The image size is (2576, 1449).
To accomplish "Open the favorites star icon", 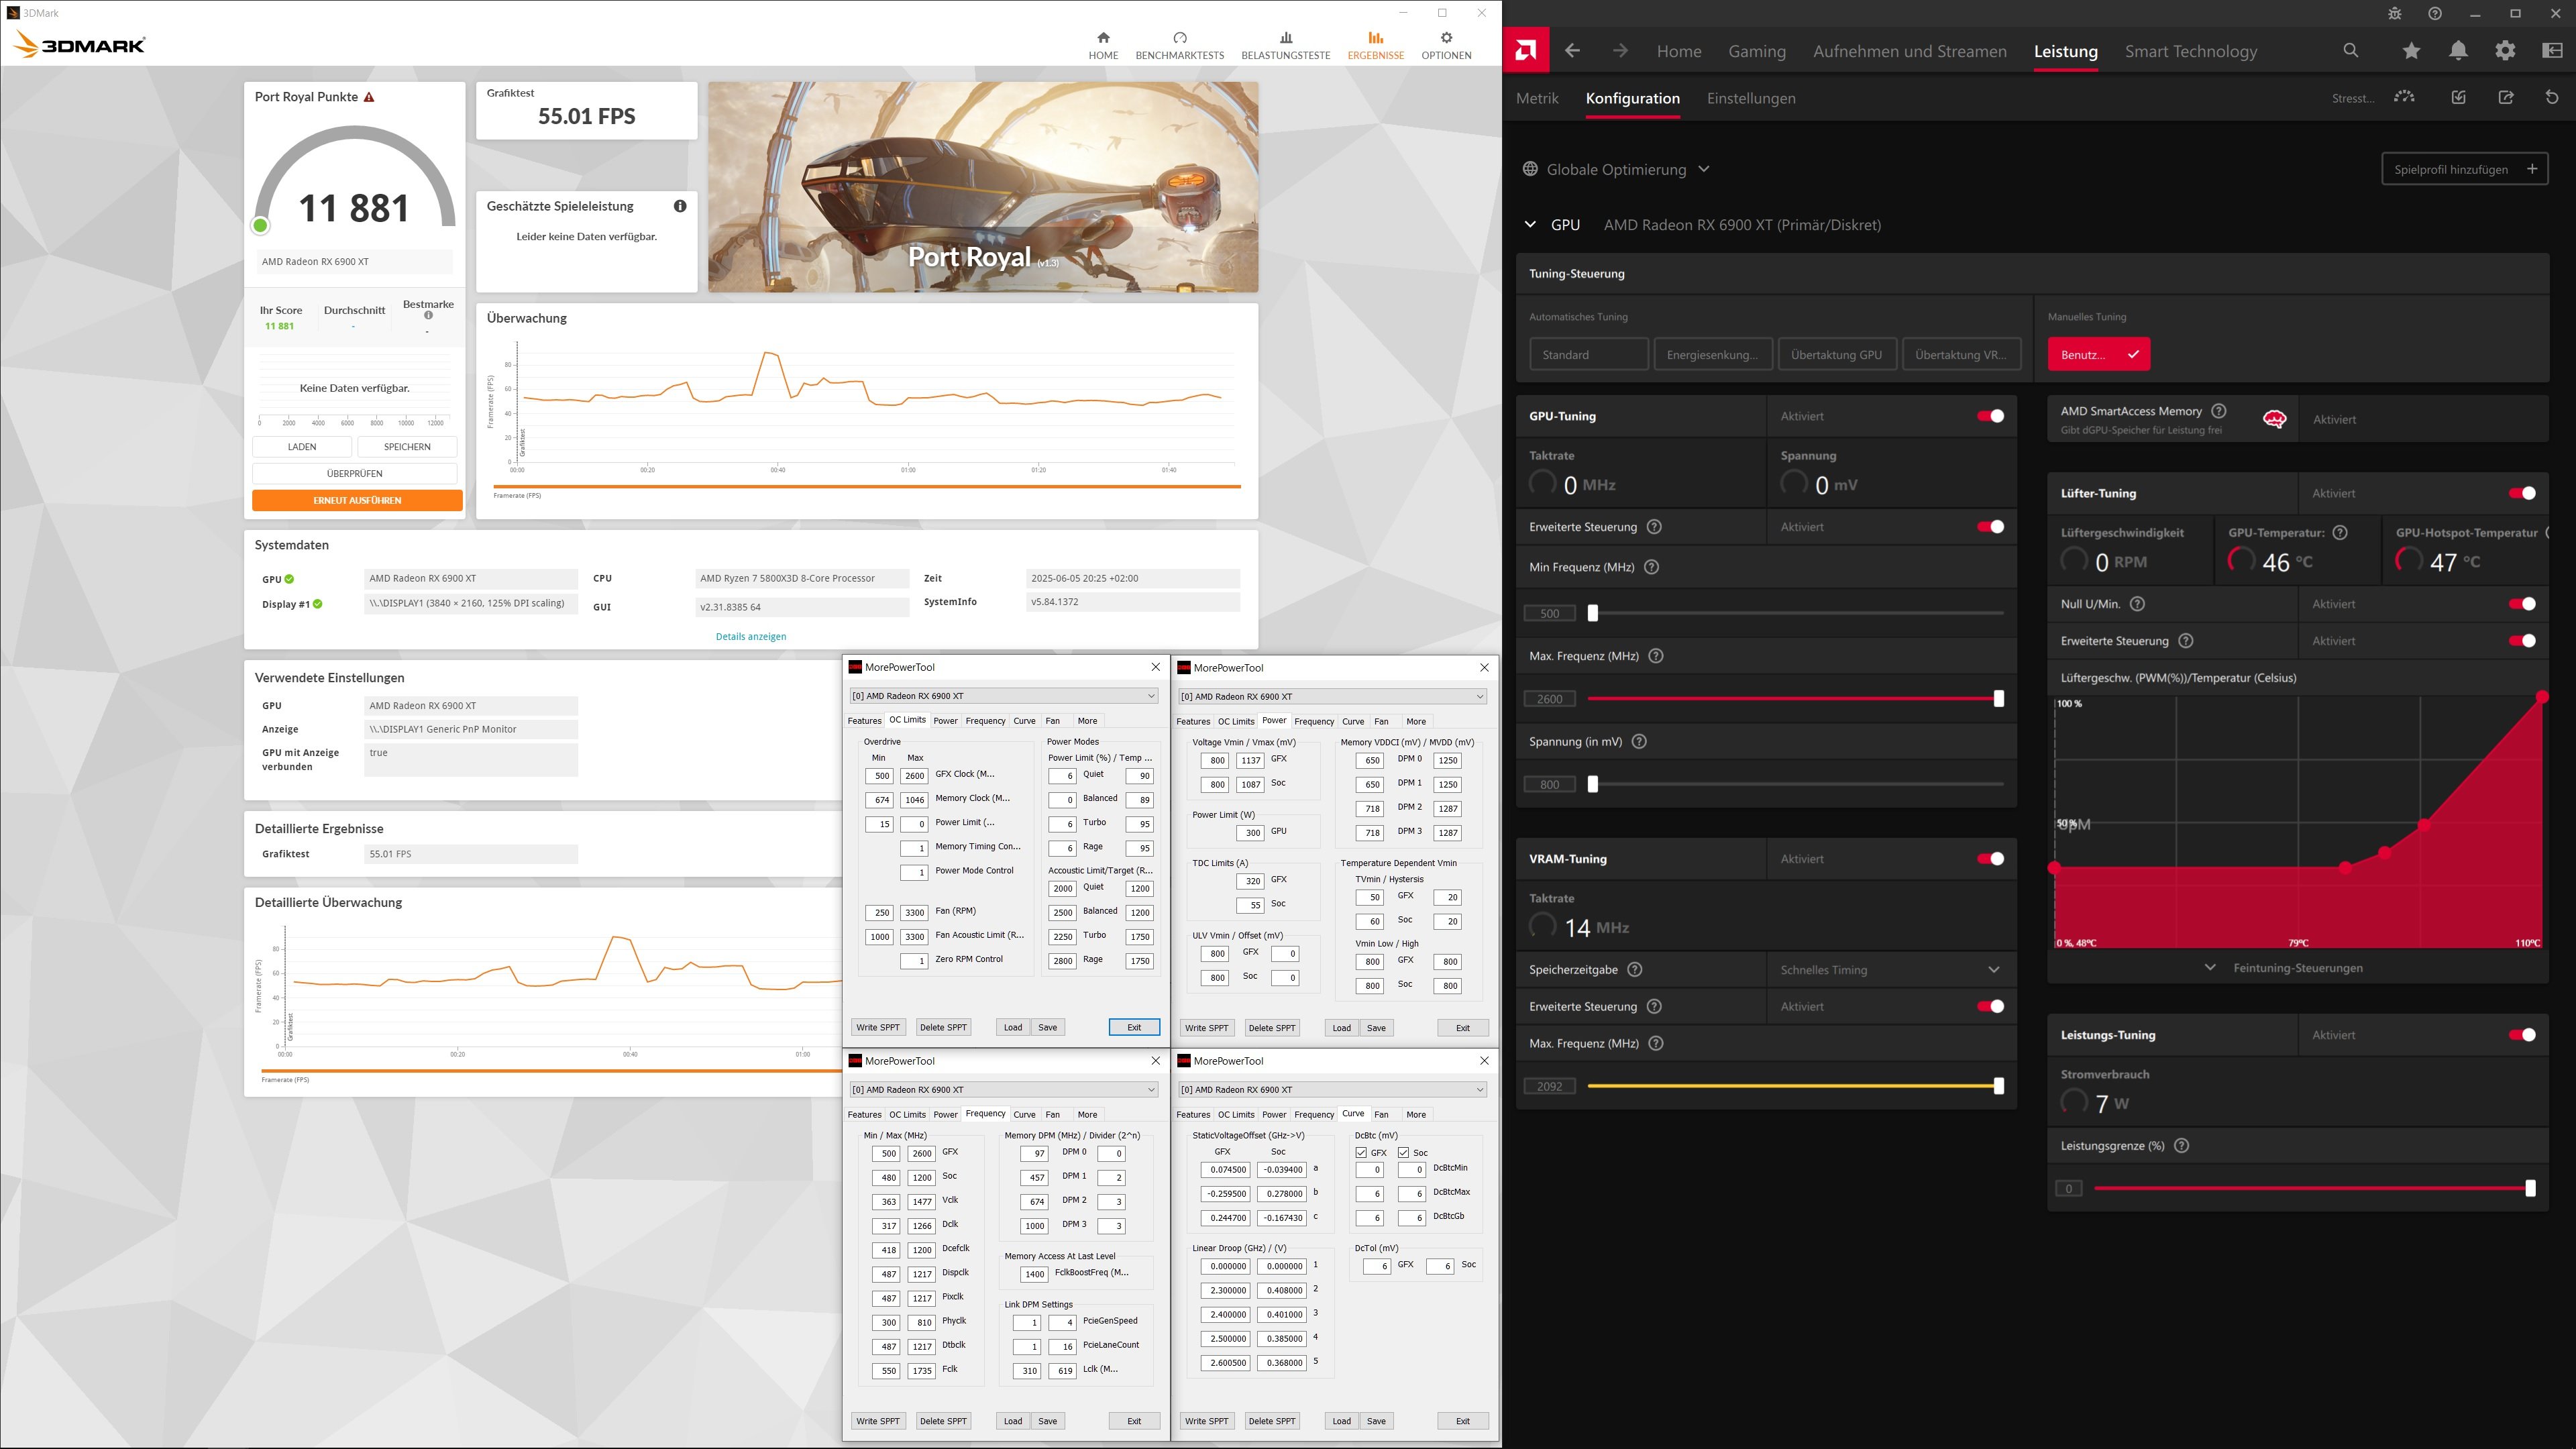I will pos(2411,51).
